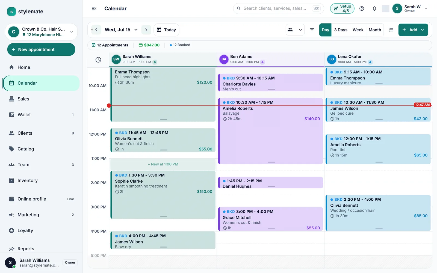Image resolution: width=437 pixels, height=273 pixels.
Task: Click the New appointment button
Action: (x=41, y=49)
